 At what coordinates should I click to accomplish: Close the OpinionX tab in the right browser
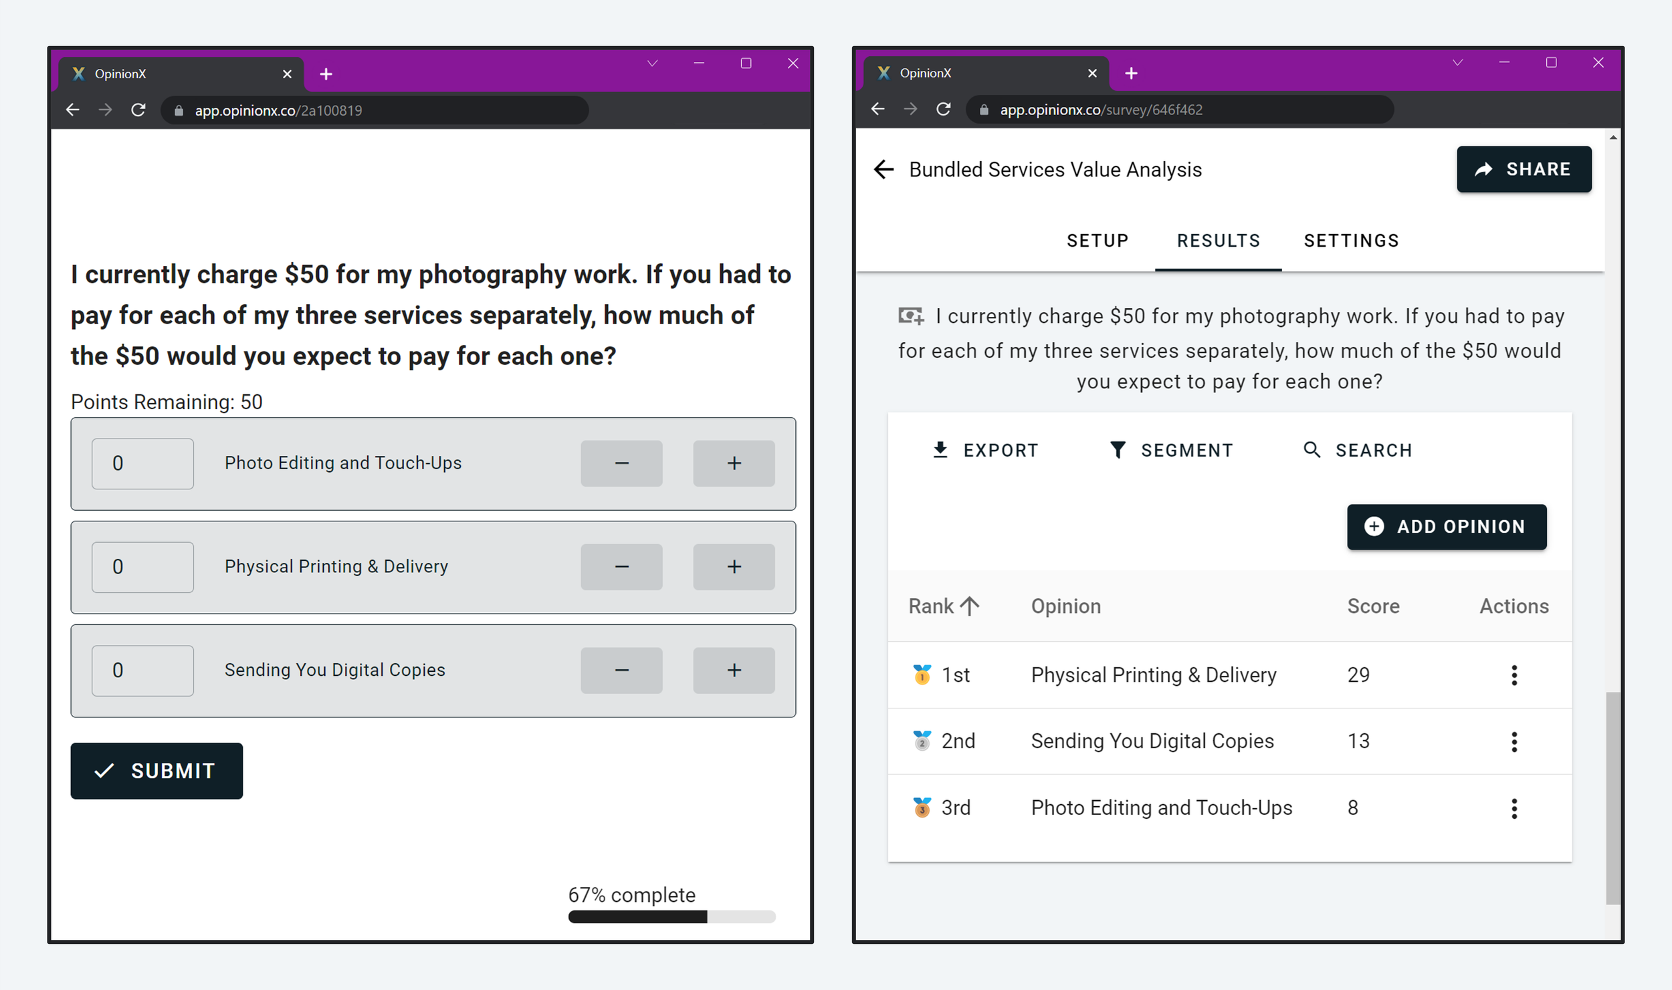coord(1092,74)
